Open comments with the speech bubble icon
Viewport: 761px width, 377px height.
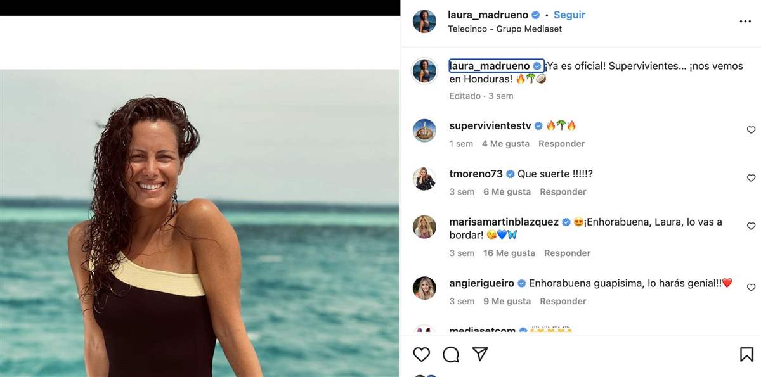pyautogui.click(x=451, y=354)
